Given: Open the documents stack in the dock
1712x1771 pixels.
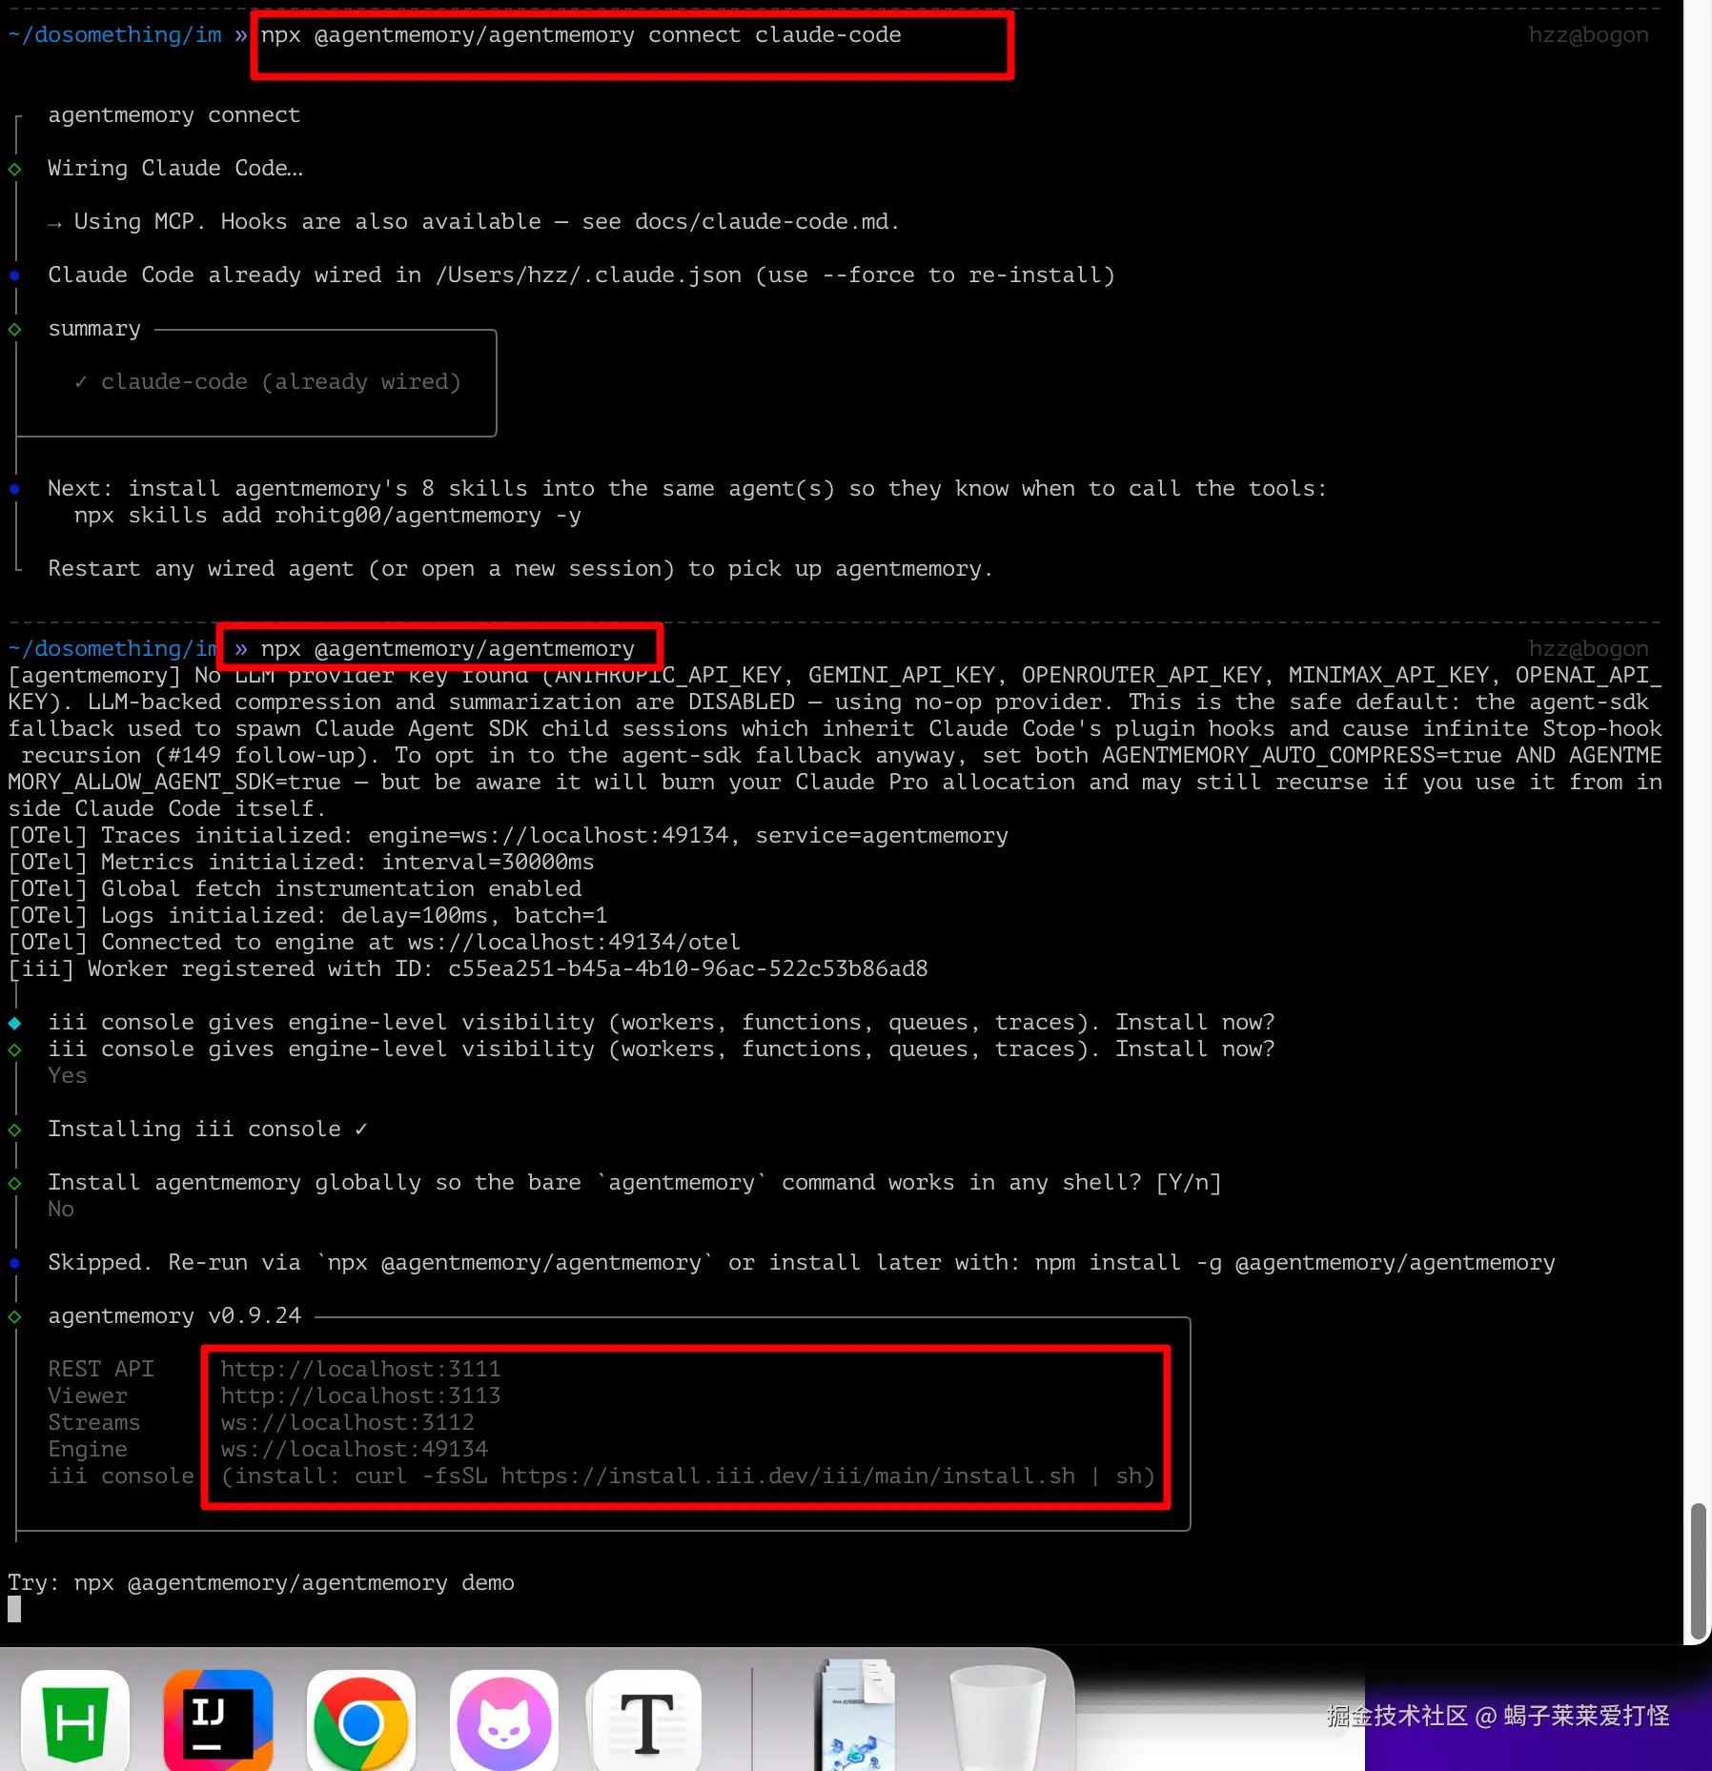Looking at the screenshot, I should tap(858, 1716).
